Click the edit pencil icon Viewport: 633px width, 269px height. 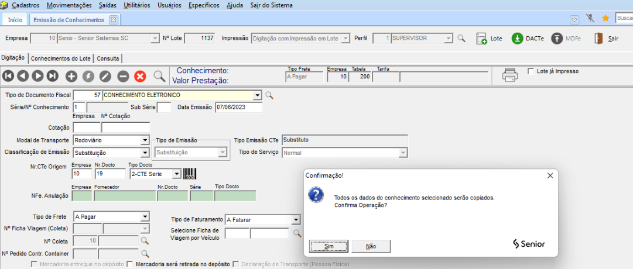(105, 76)
